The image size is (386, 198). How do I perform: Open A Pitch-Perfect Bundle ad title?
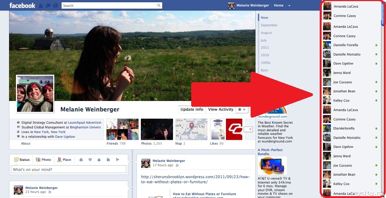pos(270,152)
